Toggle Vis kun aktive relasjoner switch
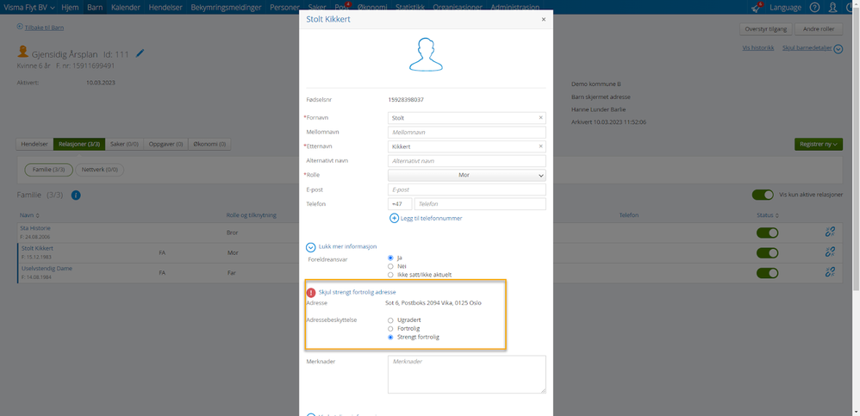860x416 pixels. point(763,195)
